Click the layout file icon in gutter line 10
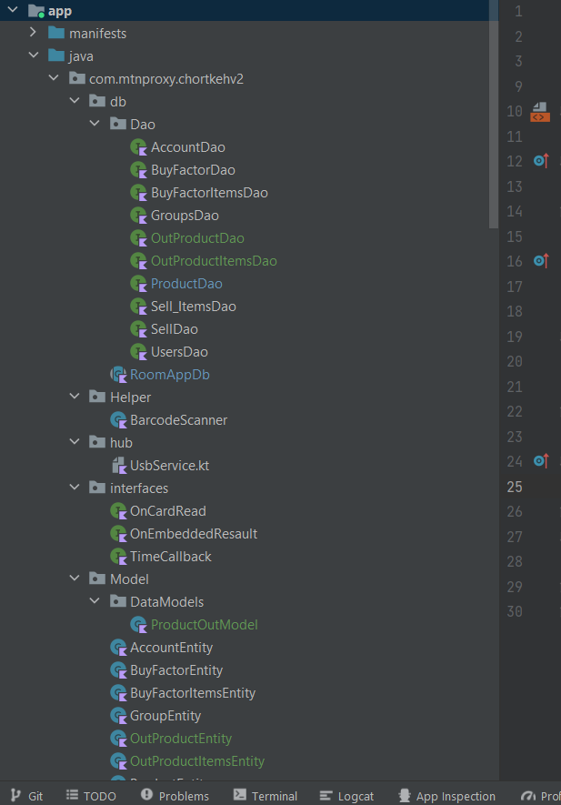 point(540,112)
